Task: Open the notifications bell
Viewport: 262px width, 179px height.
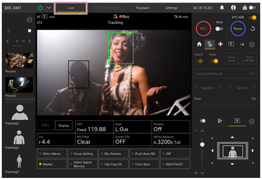Action: click(222, 8)
